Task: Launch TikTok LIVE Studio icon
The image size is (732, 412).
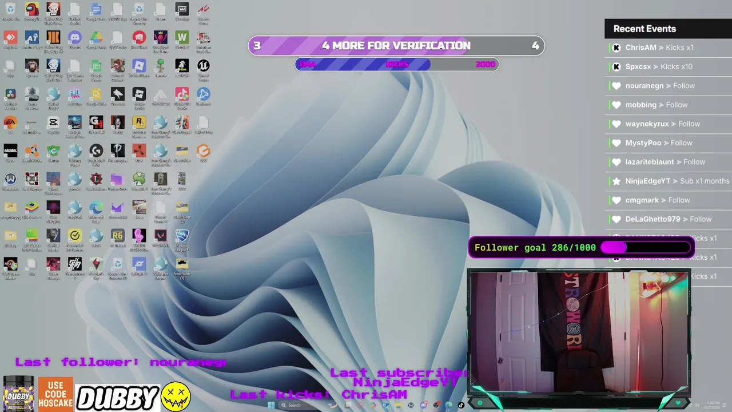Action: 182,98
